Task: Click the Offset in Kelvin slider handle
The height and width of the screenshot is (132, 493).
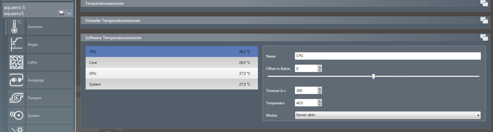Action: (374, 77)
